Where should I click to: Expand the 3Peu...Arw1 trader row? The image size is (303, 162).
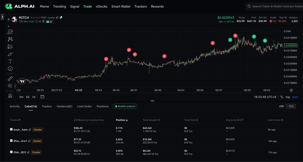pyautogui.click(x=11, y=141)
